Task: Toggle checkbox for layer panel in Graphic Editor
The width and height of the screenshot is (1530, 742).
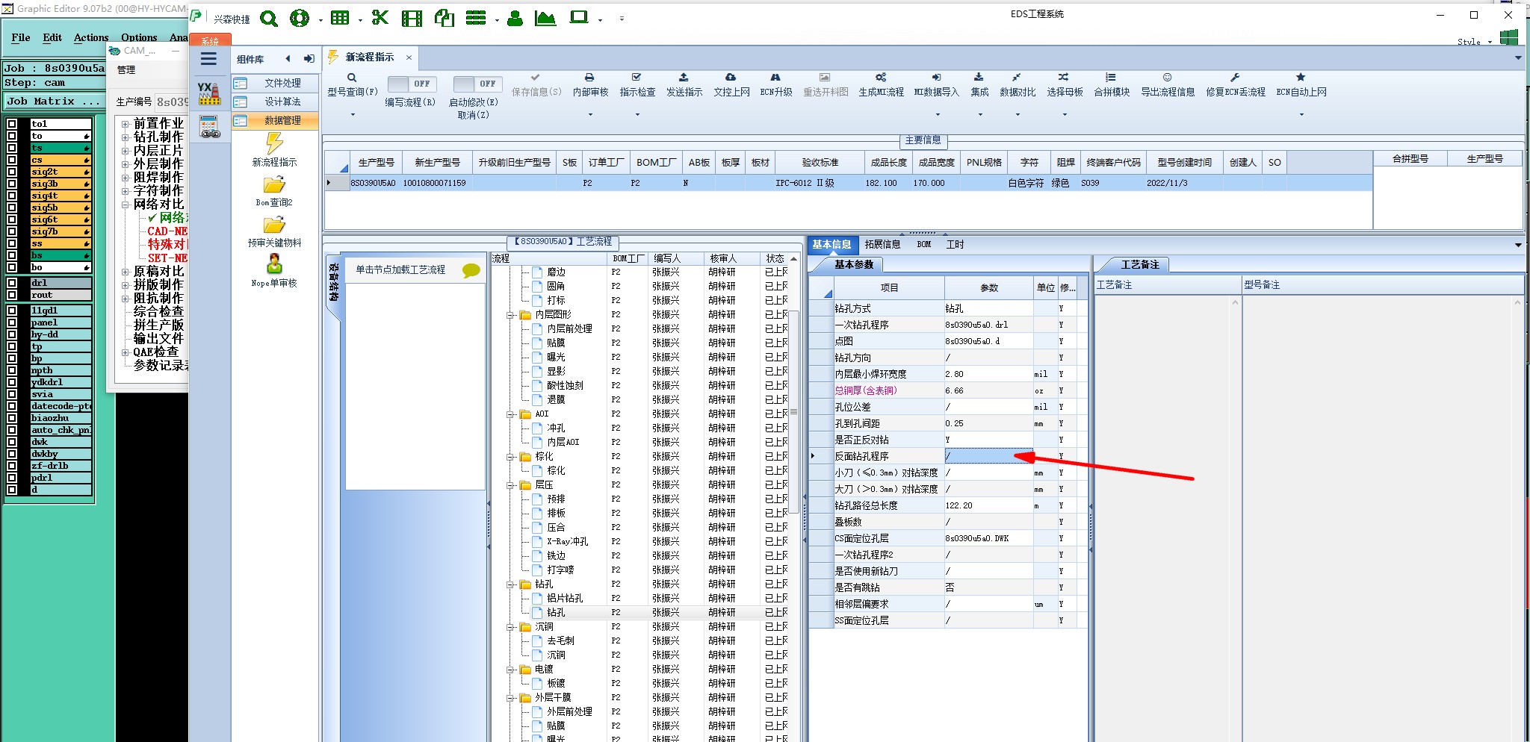Action: click(x=12, y=322)
